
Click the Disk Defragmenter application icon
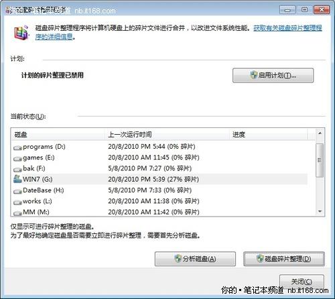[x=21, y=33]
